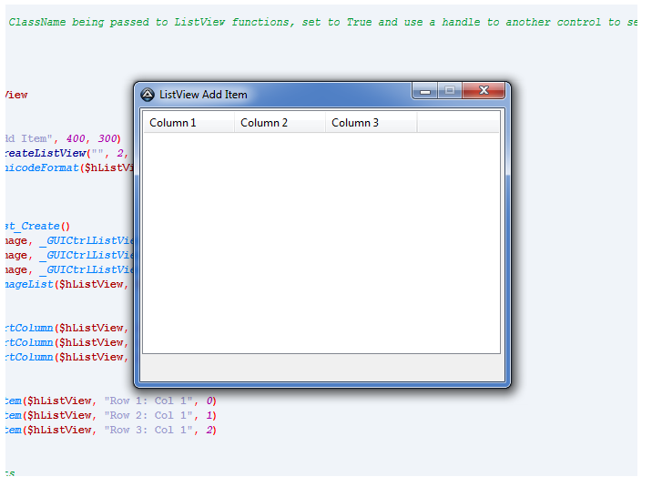Click inside the empty list view area
The height and width of the screenshot is (487, 652).
(321, 242)
